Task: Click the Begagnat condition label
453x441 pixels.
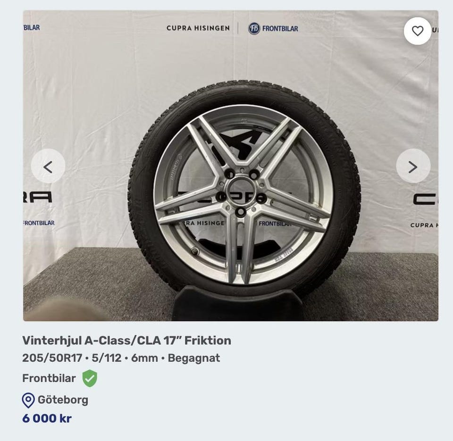Action: [x=194, y=358]
